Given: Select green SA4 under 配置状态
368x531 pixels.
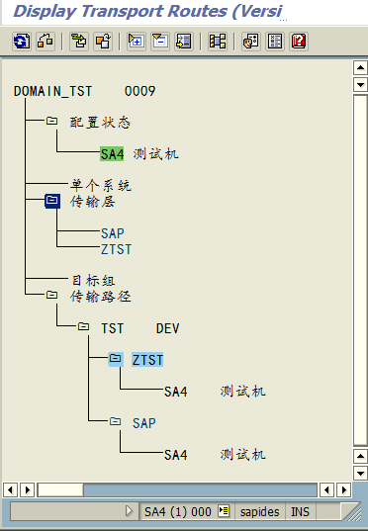Looking at the screenshot, I should click(x=112, y=154).
